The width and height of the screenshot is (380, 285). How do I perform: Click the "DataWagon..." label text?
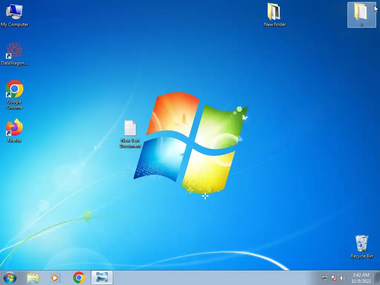[14, 63]
